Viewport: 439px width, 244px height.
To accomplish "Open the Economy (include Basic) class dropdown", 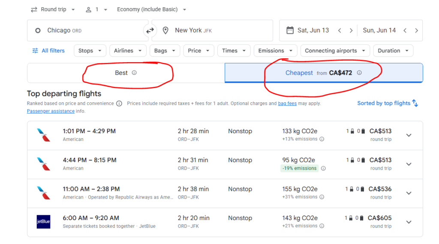I will pos(151,9).
